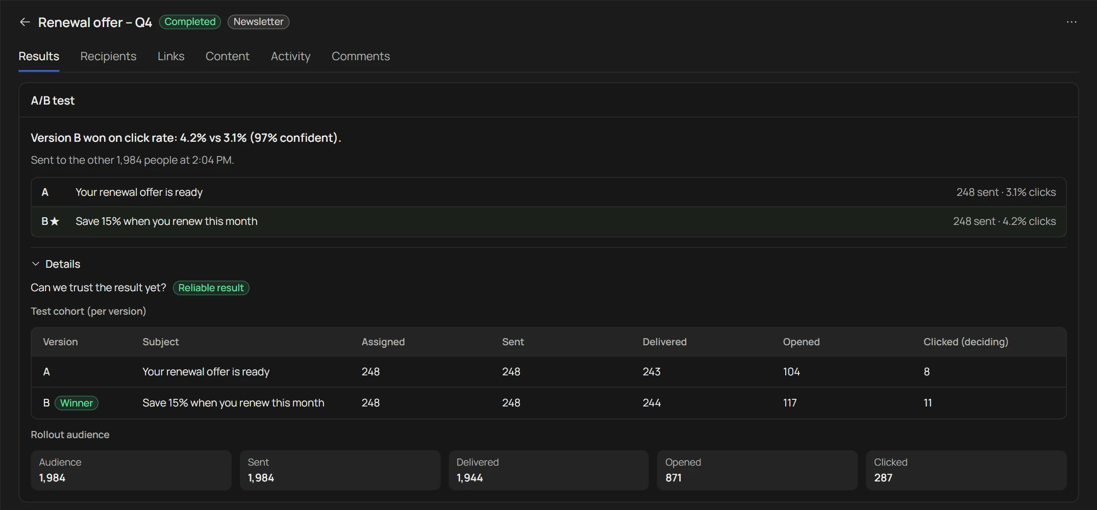Click the rollout Sent 1,984 card
This screenshot has height=510, width=1097.
(340, 470)
